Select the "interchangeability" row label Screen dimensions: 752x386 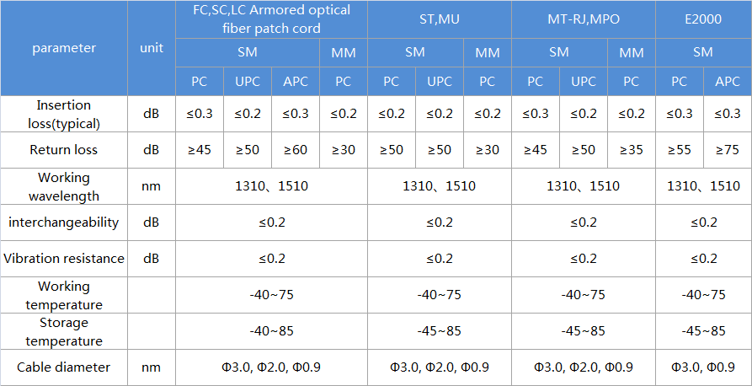point(64,222)
